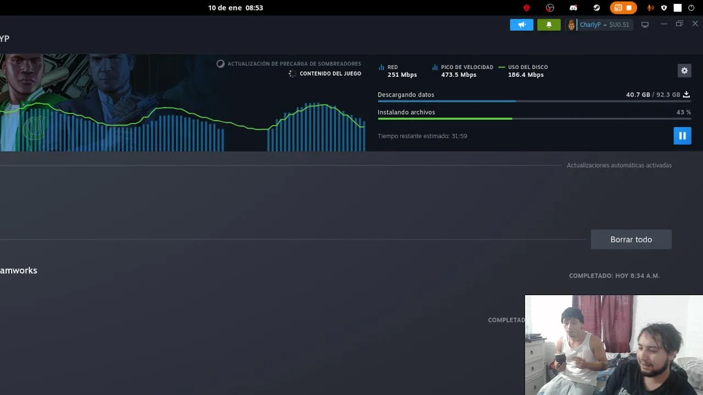This screenshot has width=703, height=395.
Task: Open Steam notifications green bell button
Action: click(x=549, y=25)
